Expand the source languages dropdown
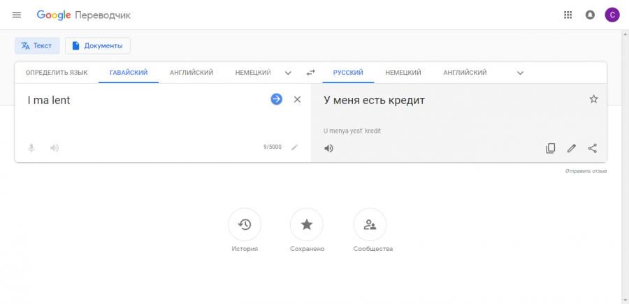Screen dimensions: 629x304 288,73
